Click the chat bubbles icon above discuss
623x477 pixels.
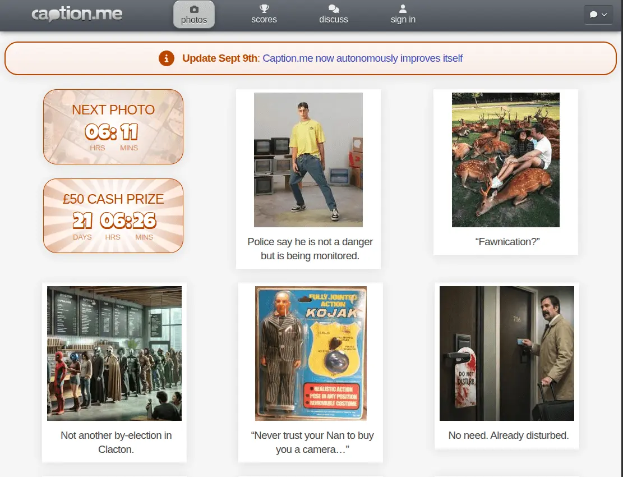pyautogui.click(x=334, y=9)
